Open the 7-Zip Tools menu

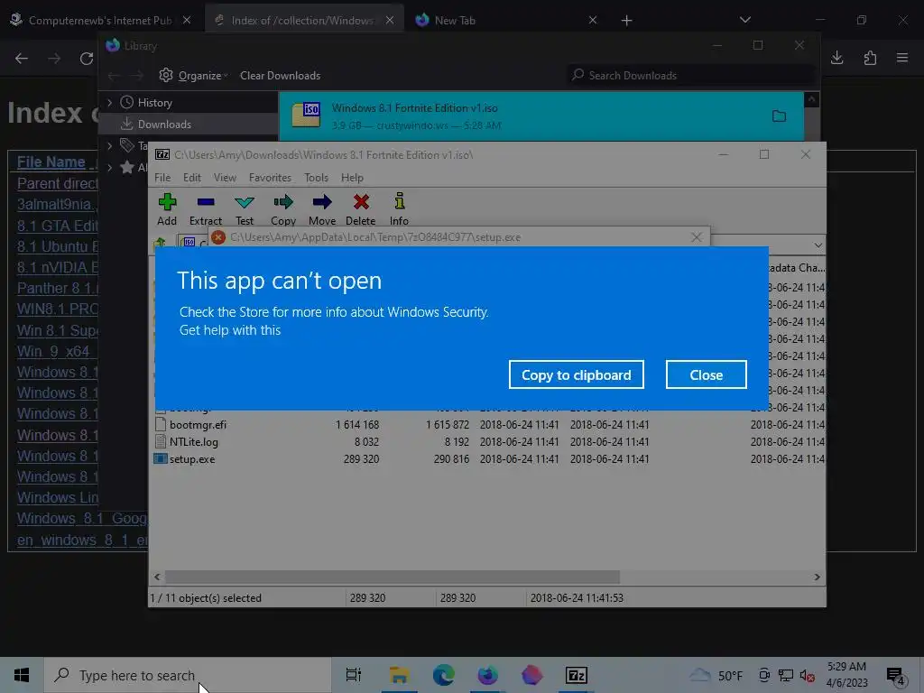[317, 178]
